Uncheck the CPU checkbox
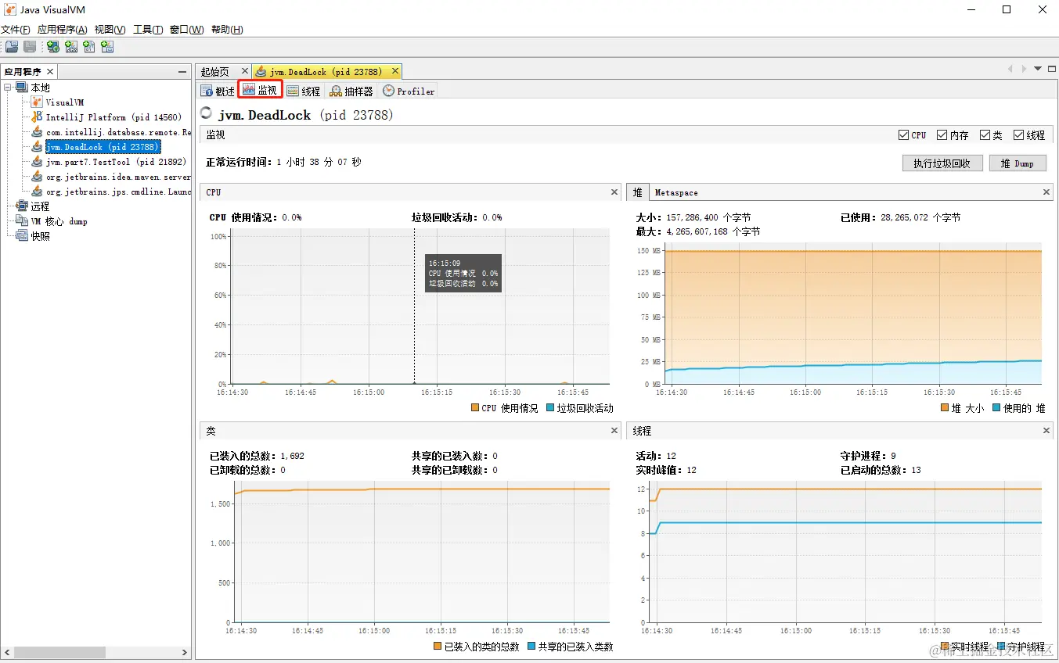Screen dimensions: 1059x663 pyautogui.click(x=904, y=135)
